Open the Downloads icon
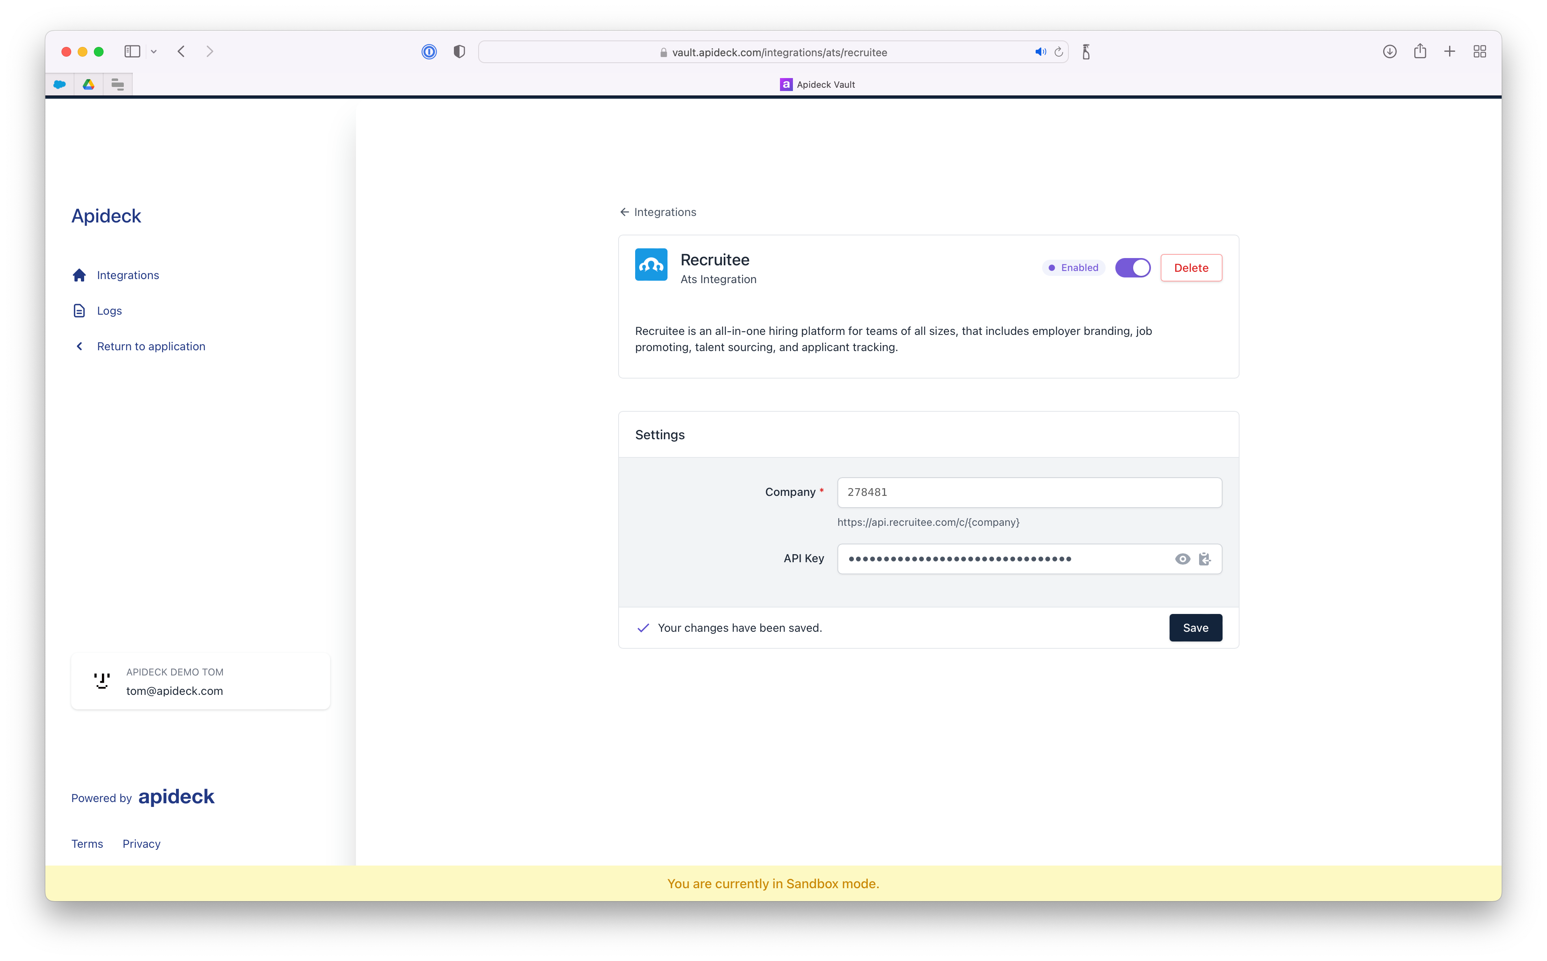 [x=1389, y=51]
